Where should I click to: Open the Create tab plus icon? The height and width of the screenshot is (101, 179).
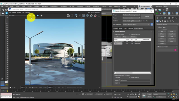click(x=158, y=18)
